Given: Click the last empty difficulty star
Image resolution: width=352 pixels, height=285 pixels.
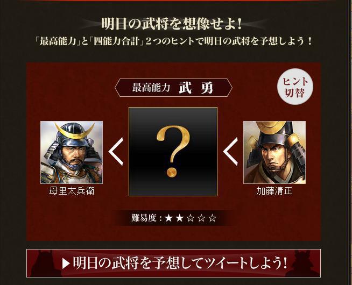Looking at the screenshot, I should [x=213, y=218].
